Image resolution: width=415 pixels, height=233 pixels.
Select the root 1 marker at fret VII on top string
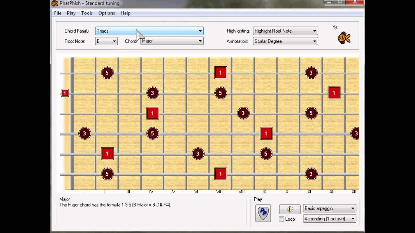tap(220, 73)
